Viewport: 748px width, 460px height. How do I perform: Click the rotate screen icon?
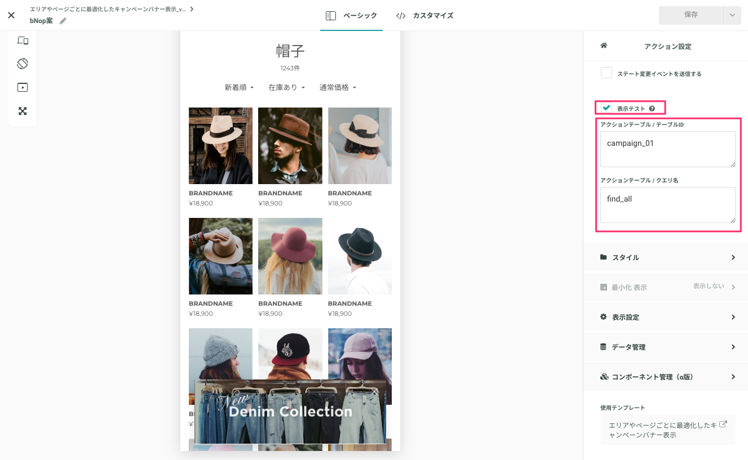pyautogui.click(x=23, y=64)
